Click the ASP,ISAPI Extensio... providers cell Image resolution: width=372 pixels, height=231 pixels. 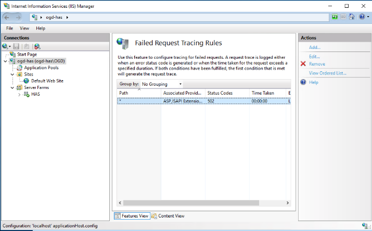click(183, 101)
